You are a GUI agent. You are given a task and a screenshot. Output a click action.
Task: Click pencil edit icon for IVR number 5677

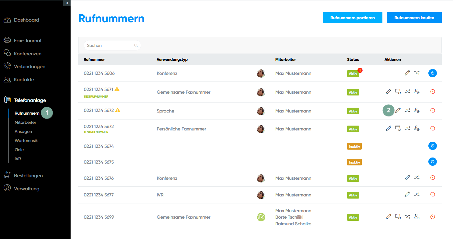[407, 194]
